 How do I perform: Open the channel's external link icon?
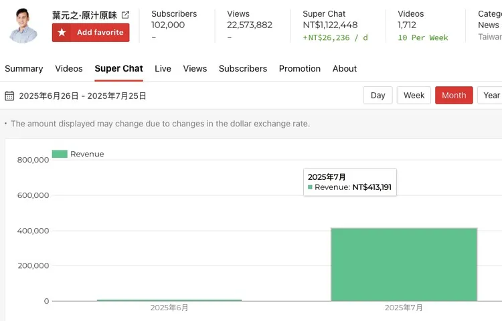click(125, 15)
